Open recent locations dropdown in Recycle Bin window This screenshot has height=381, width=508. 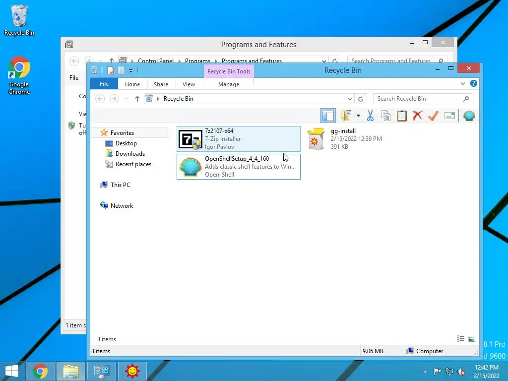pyautogui.click(x=127, y=99)
